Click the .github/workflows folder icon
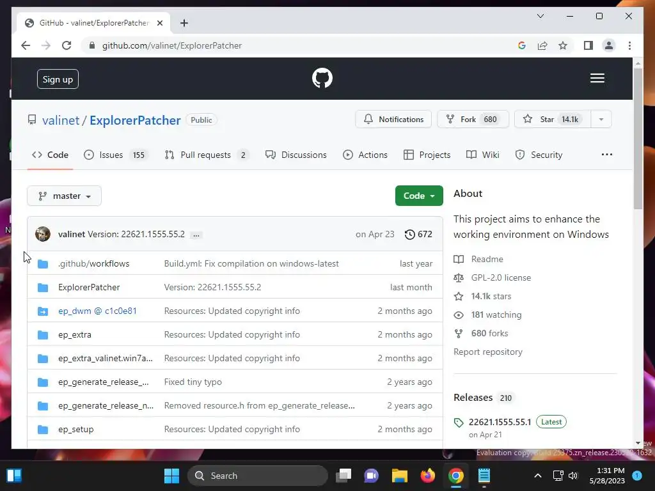 tap(43, 264)
